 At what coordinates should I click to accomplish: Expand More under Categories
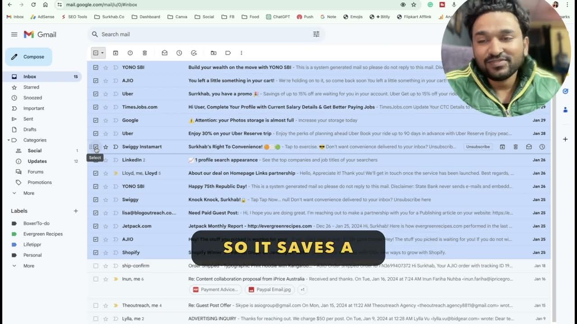[29, 193]
